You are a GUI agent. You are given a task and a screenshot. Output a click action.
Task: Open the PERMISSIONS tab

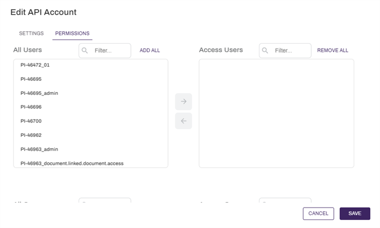(x=72, y=33)
